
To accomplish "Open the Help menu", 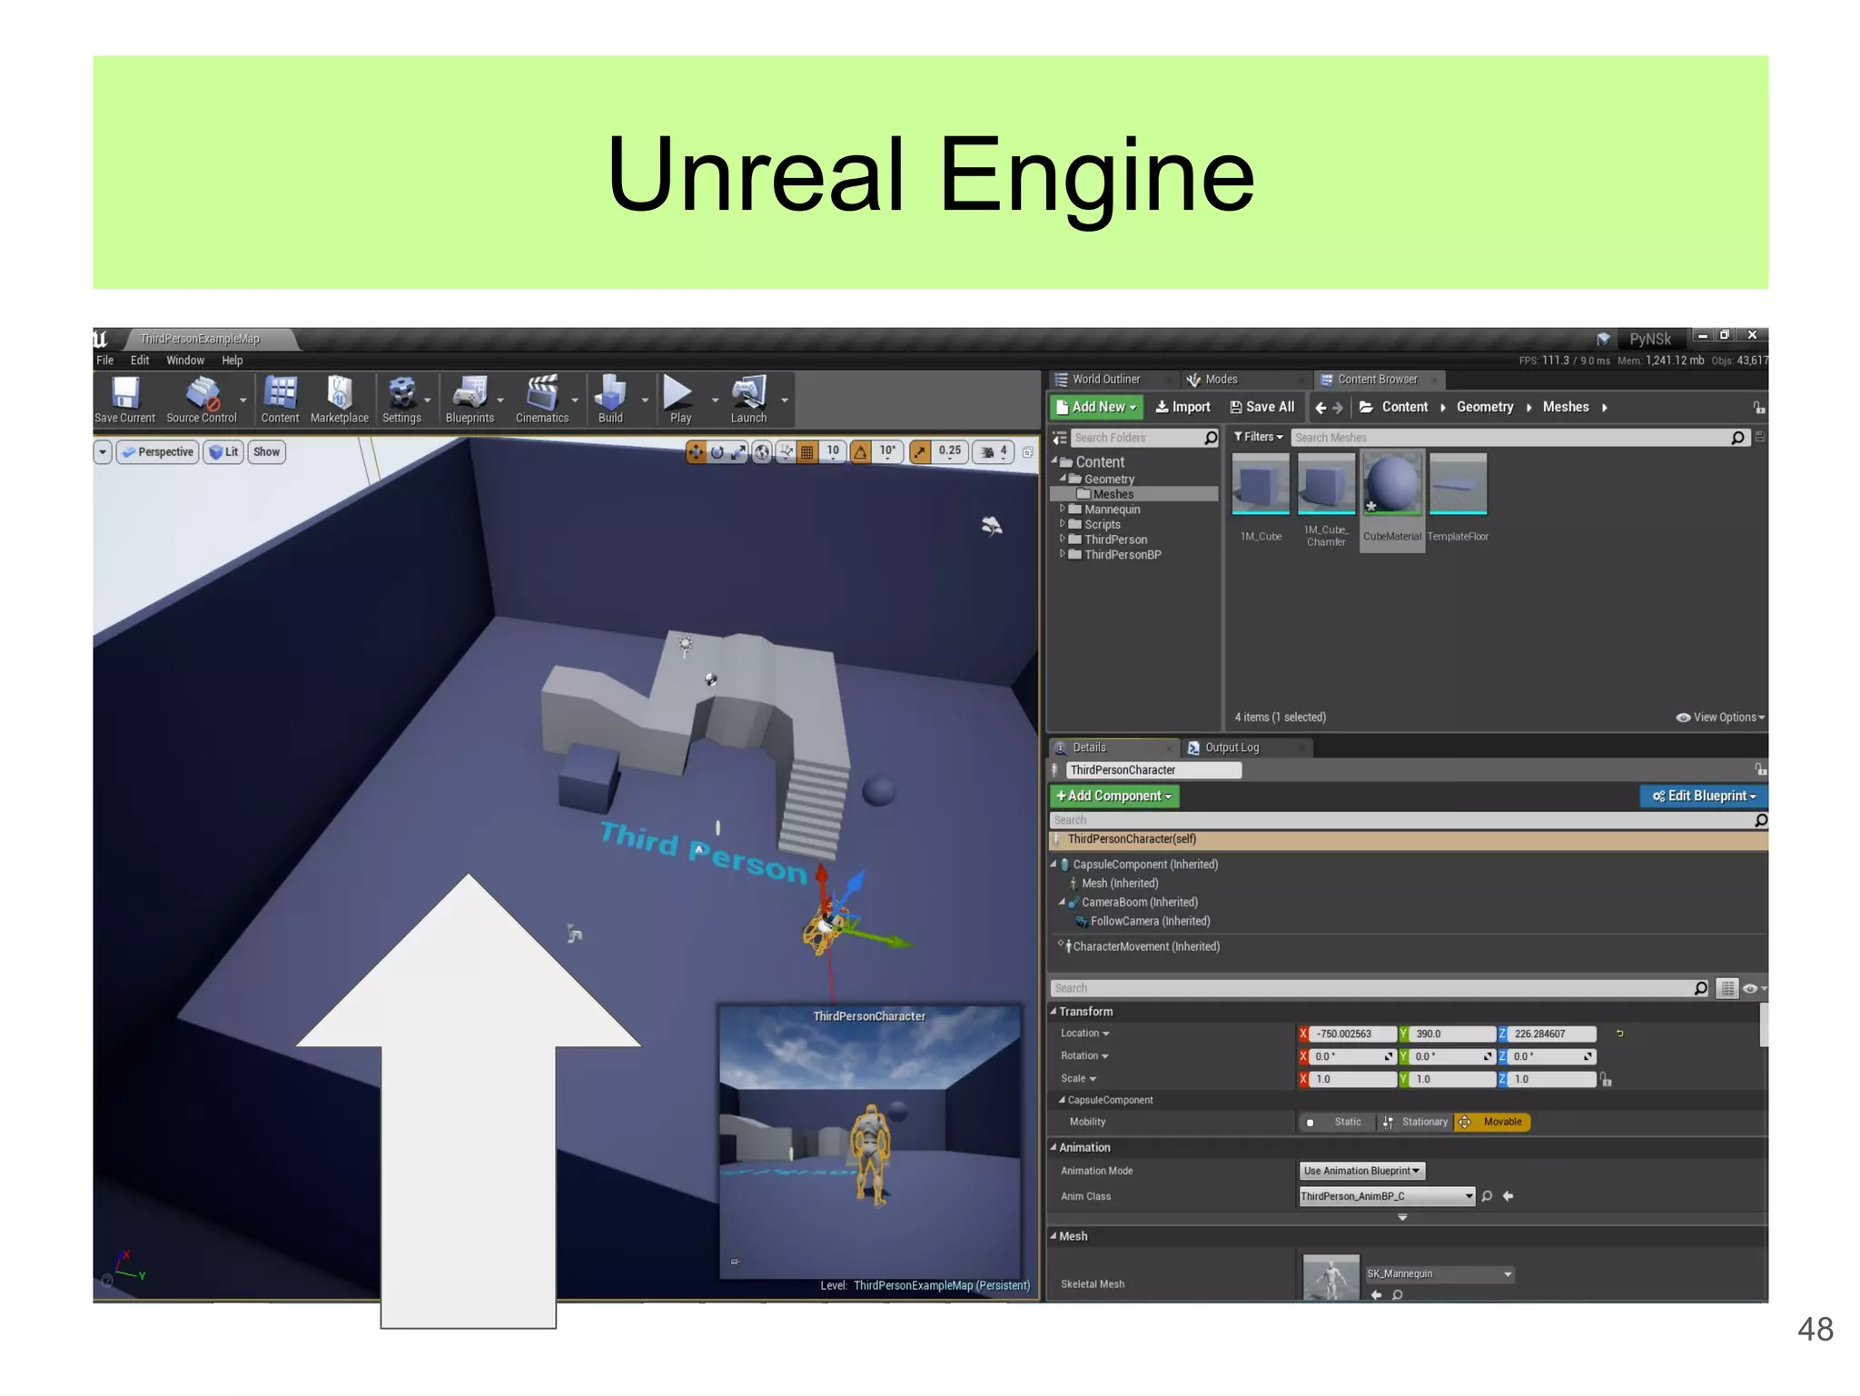I will 232,361.
